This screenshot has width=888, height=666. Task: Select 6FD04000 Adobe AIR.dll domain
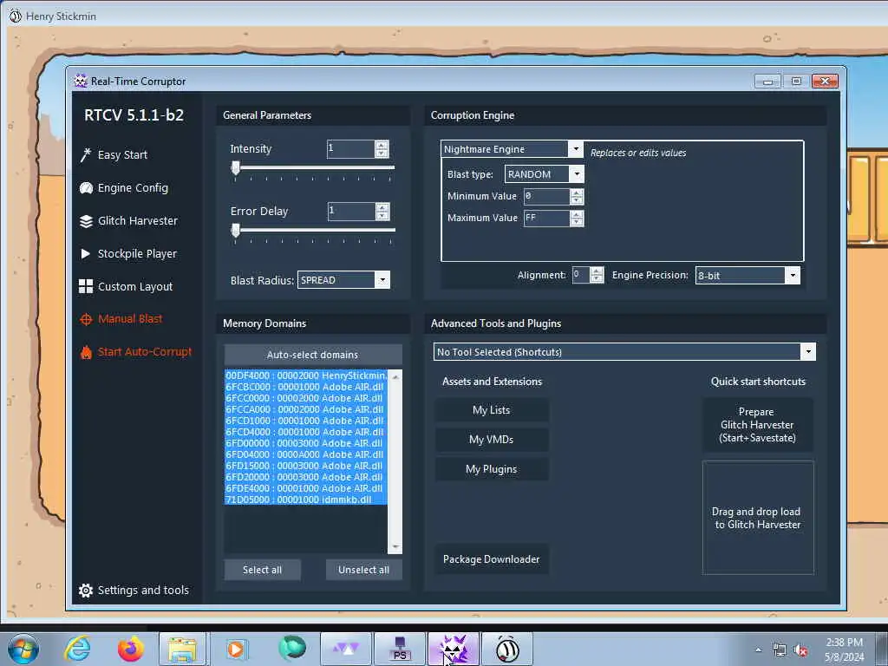[x=306, y=454]
